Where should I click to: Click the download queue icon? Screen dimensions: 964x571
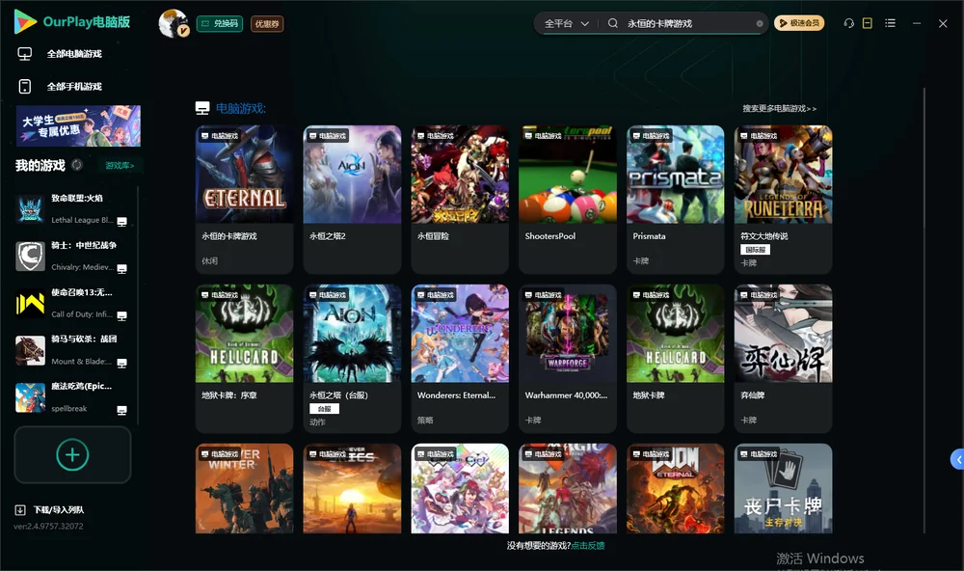pyautogui.click(x=20, y=509)
